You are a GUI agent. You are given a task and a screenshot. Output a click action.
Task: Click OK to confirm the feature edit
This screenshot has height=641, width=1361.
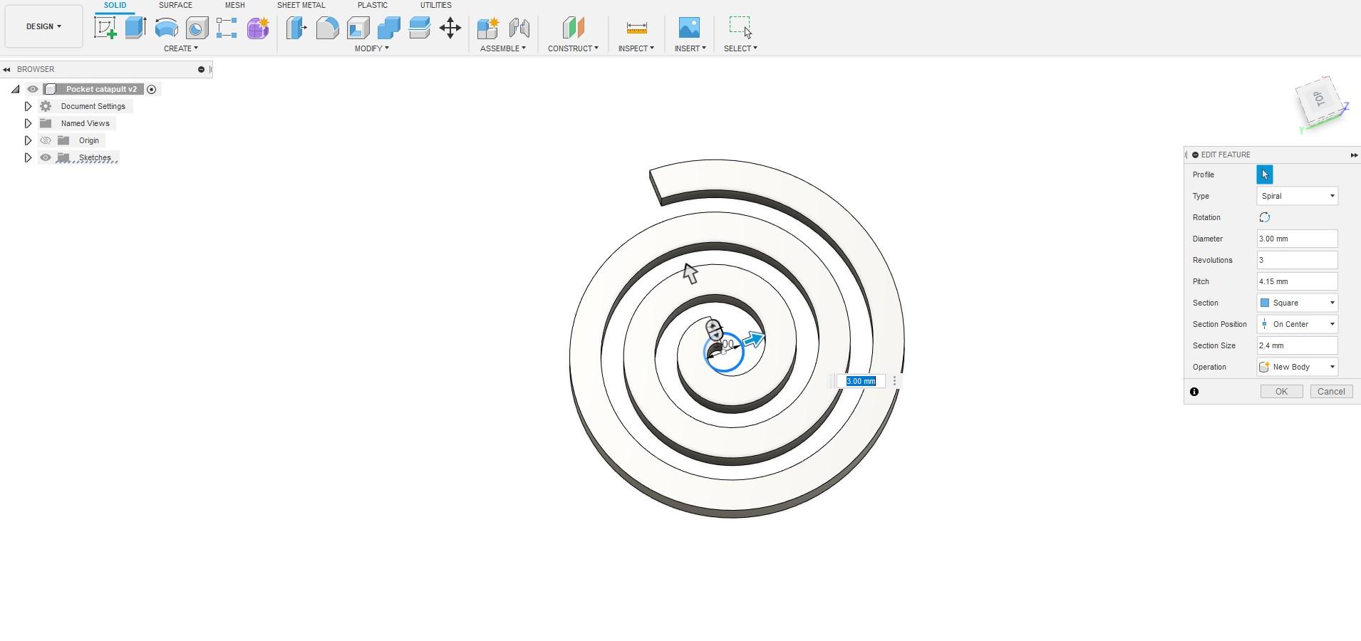(1280, 391)
